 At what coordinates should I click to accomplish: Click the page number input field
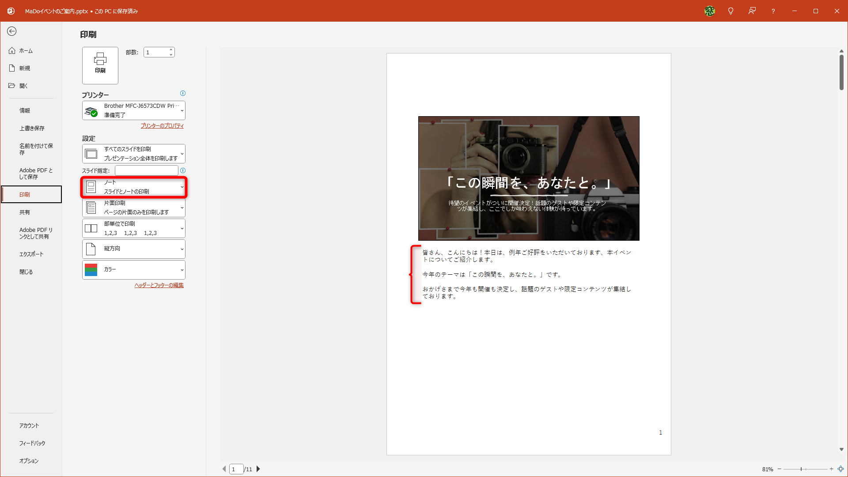click(236, 469)
